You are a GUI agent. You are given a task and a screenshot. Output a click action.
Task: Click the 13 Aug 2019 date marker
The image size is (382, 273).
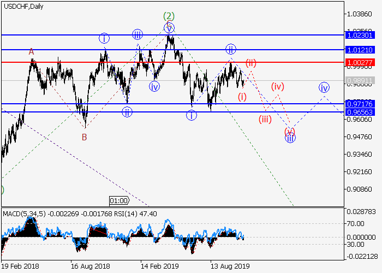[230, 266]
